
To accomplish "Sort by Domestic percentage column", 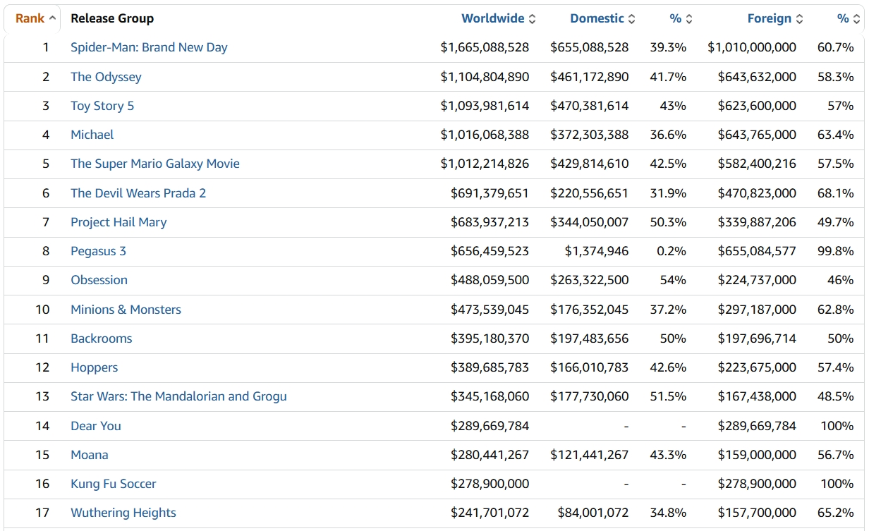I will point(681,18).
